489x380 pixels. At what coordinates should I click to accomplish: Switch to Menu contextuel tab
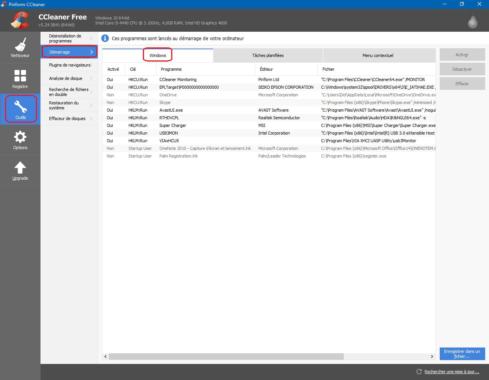(377, 55)
